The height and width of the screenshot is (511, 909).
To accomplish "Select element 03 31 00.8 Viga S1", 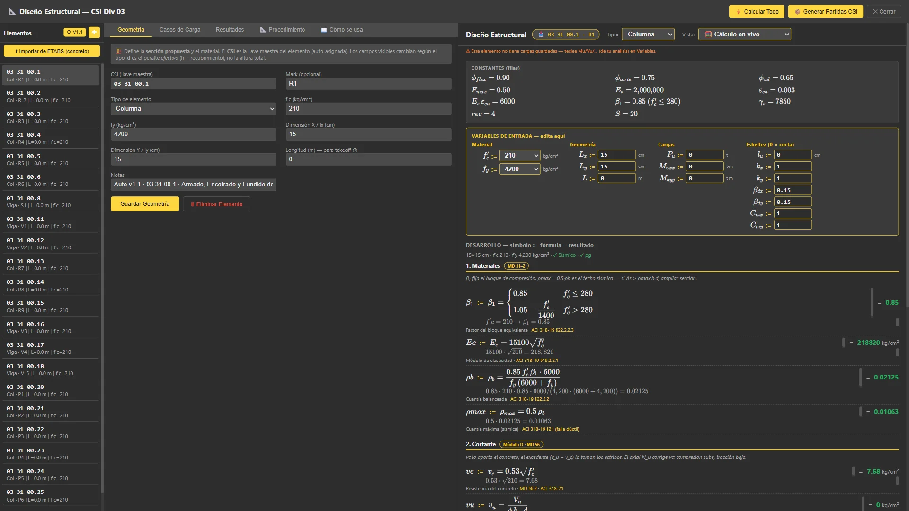I will [51, 202].
